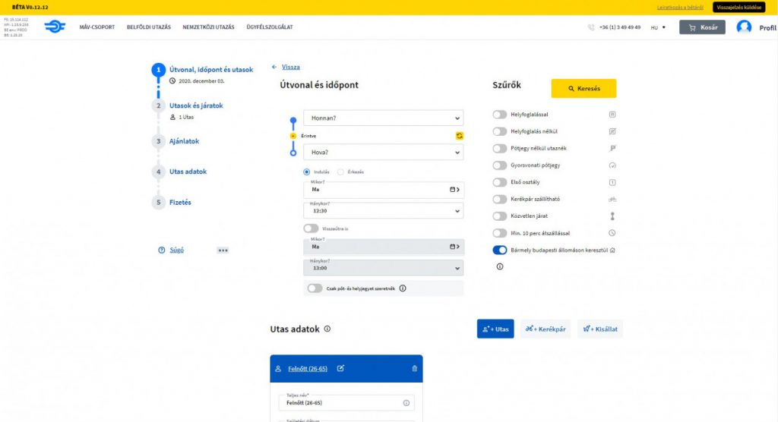Screen dimensions: 778x422
Task: Click the Vissza back link
Action: click(286, 67)
